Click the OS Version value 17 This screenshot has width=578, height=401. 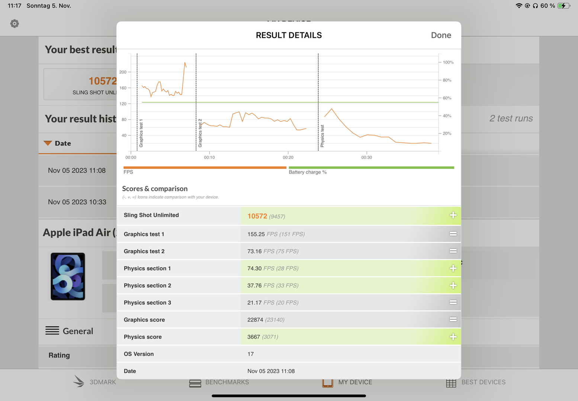(x=251, y=354)
